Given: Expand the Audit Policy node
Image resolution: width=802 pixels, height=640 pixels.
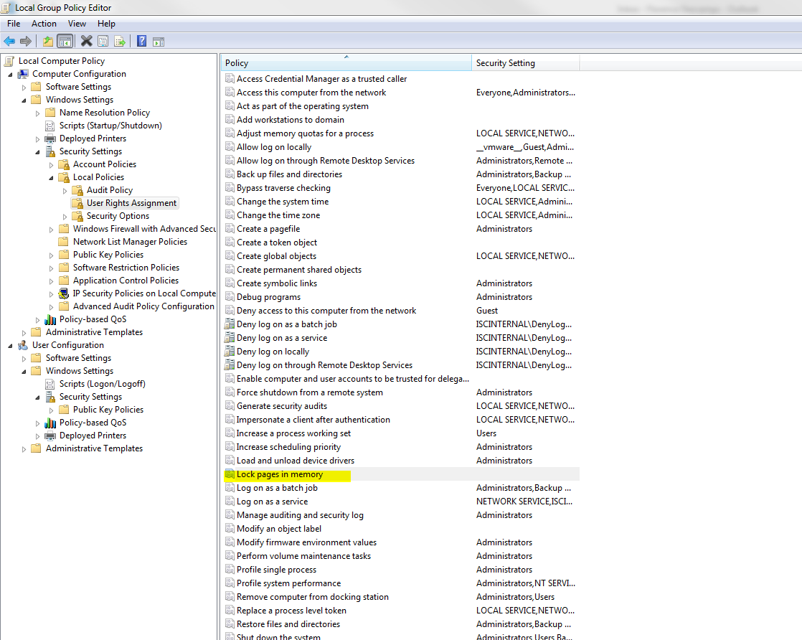Looking at the screenshot, I should pos(65,191).
